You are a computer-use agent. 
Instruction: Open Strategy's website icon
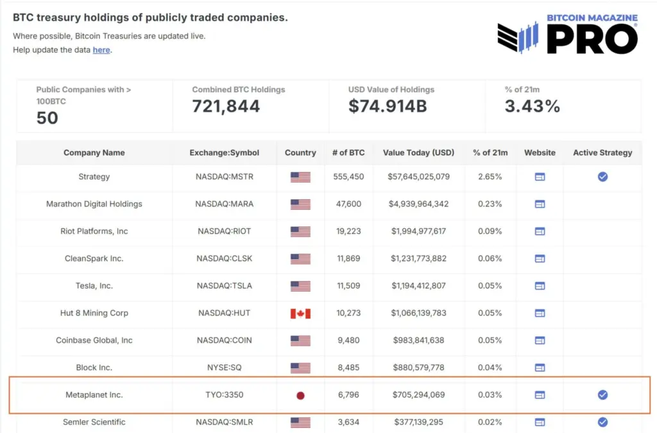[540, 177]
